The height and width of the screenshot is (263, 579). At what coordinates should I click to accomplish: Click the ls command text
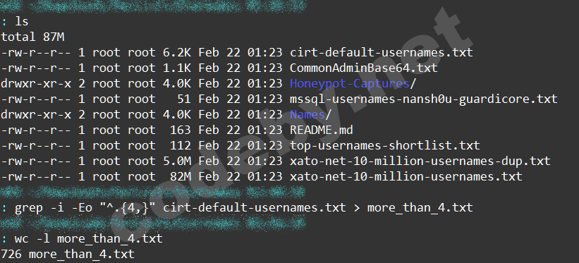[x=21, y=21]
